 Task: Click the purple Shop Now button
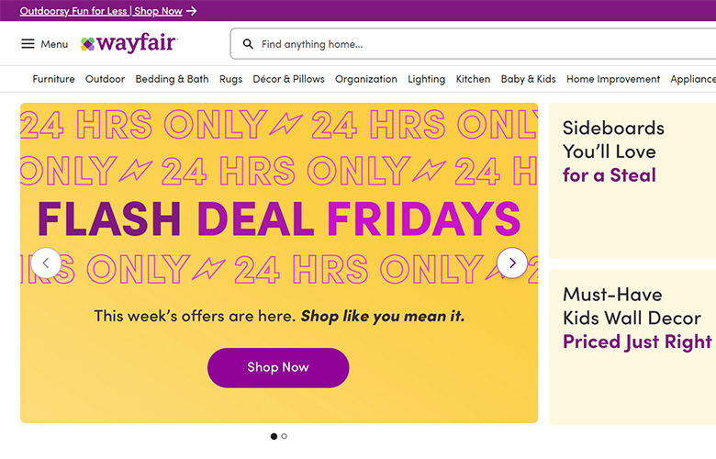point(278,367)
